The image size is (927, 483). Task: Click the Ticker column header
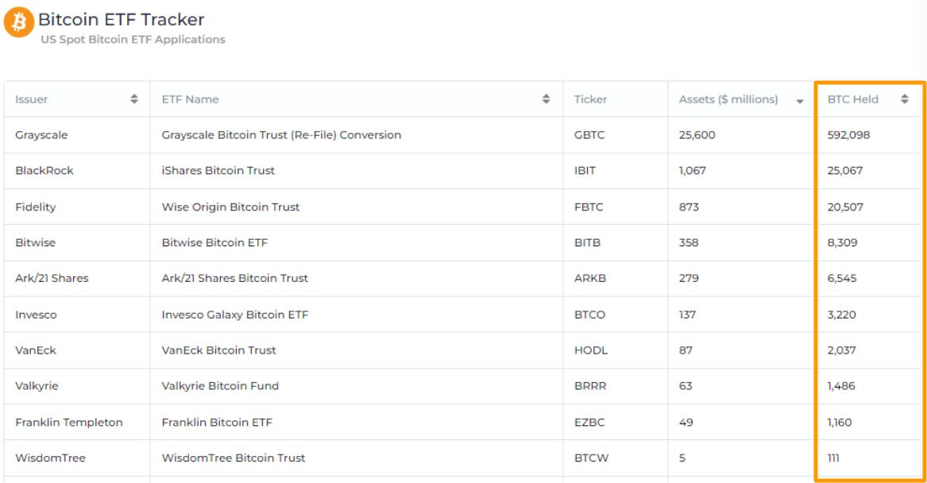(x=590, y=99)
